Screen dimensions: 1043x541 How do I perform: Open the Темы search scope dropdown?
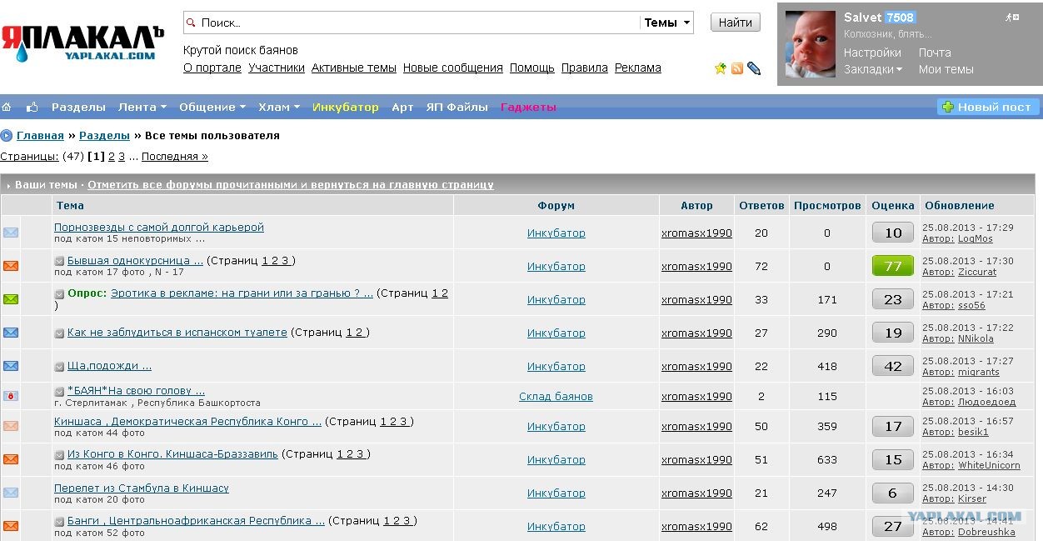coord(667,23)
